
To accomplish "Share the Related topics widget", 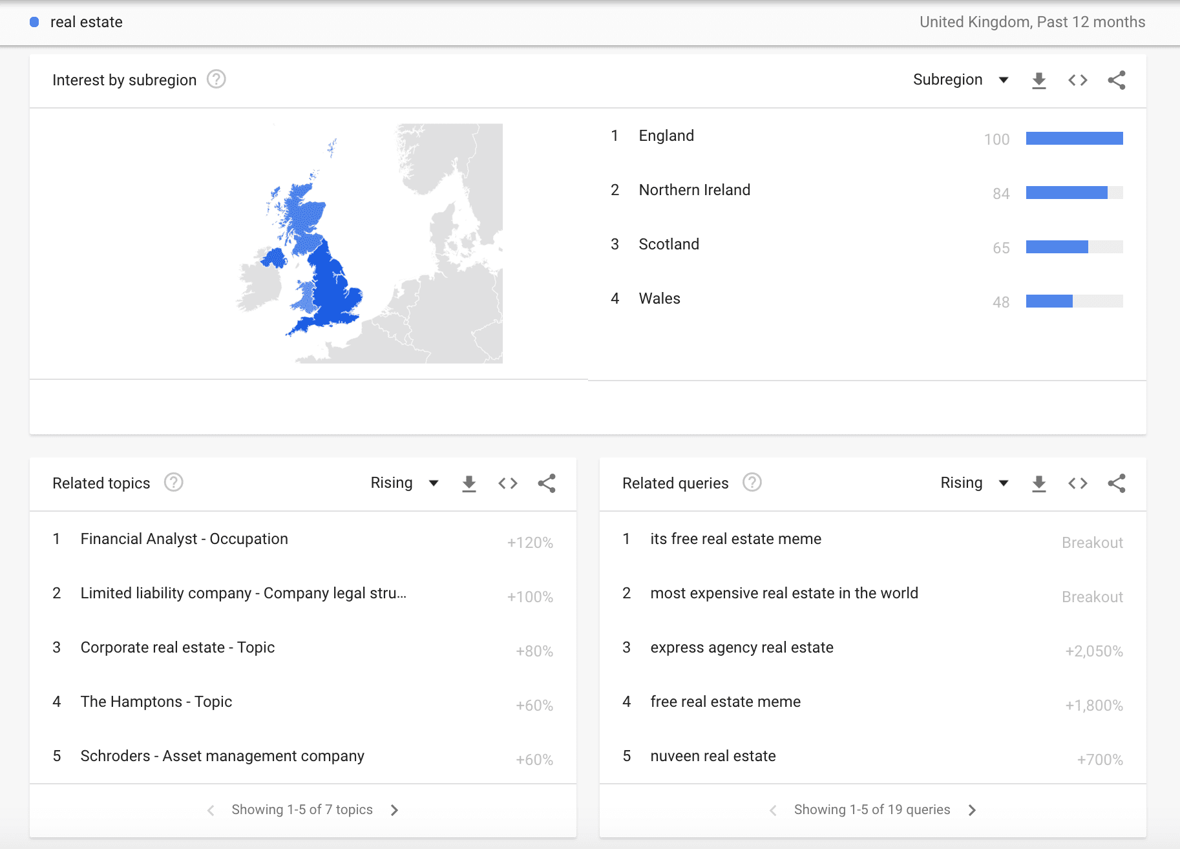I will click(x=546, y=483).
